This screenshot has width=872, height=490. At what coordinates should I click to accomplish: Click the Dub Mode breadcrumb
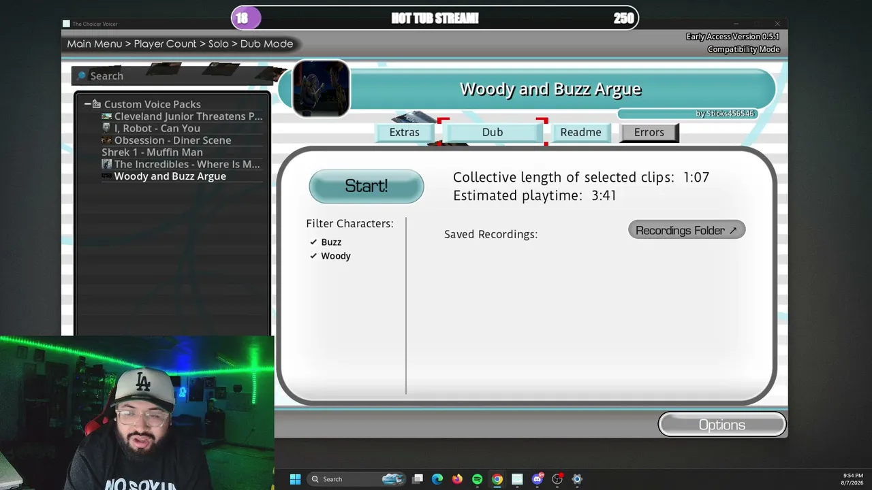coord(266,44)
